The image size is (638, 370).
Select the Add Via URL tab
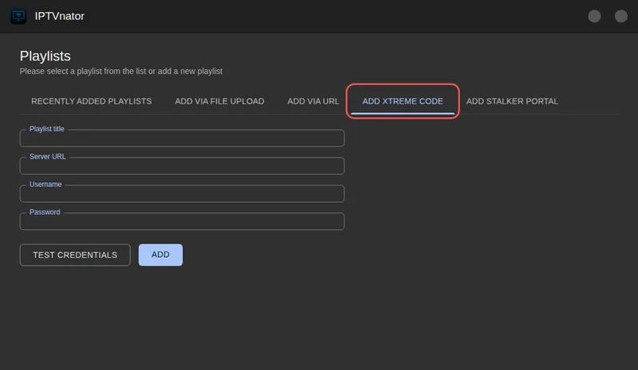click(x=313, y=101)
